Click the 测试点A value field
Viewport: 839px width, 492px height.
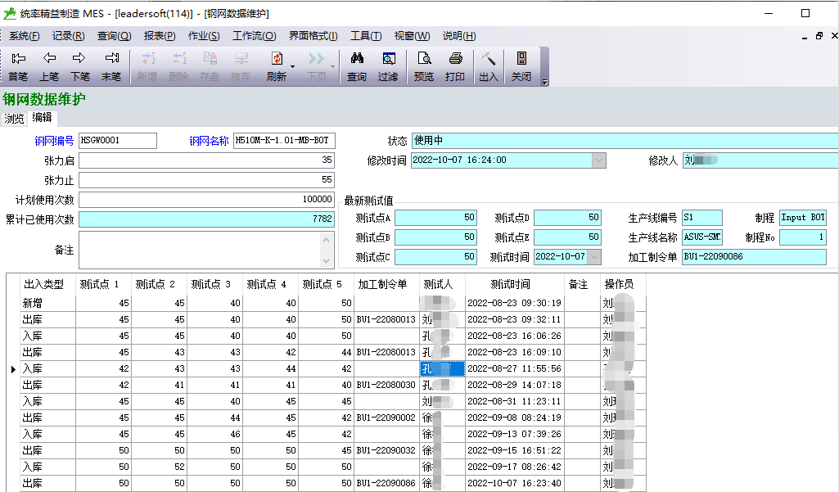435,218
